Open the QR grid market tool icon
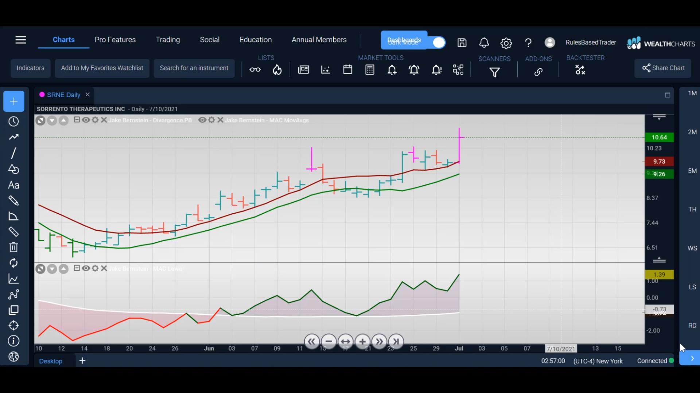Screen dimensions: 700x393 click(458, 70)
